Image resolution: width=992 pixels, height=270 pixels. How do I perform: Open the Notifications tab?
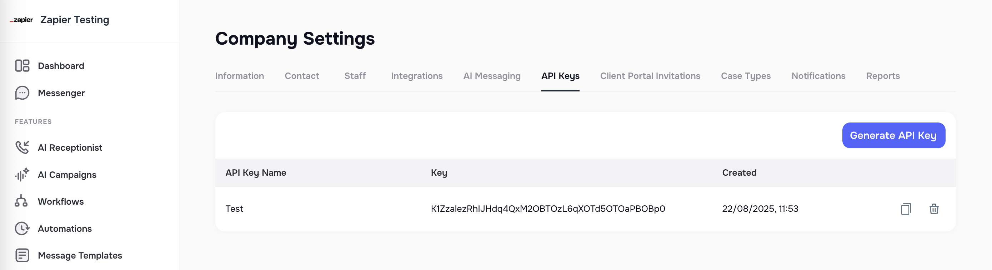tap(818, 76)
